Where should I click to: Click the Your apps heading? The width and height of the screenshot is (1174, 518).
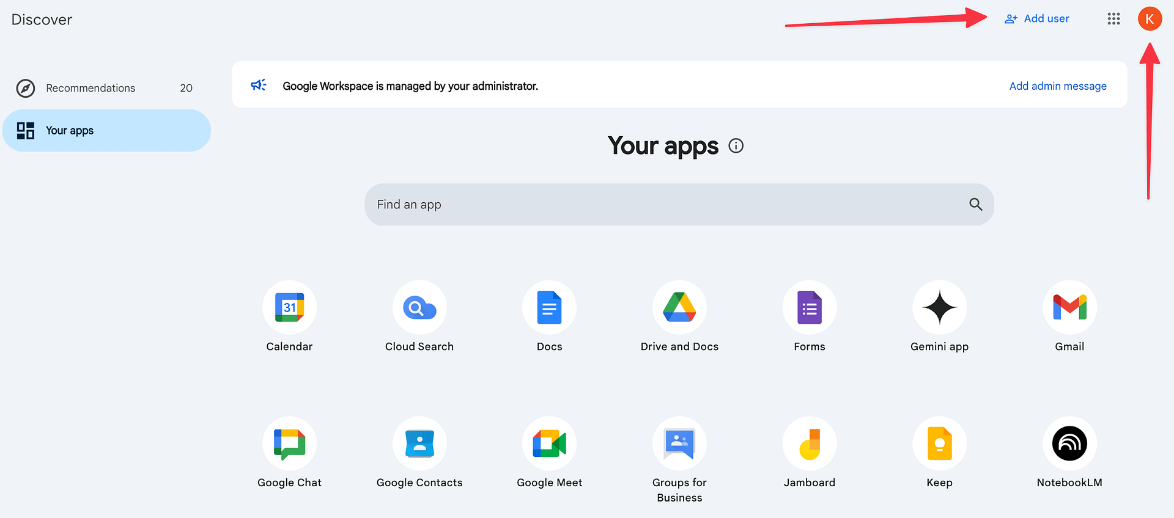click(663, 146)
